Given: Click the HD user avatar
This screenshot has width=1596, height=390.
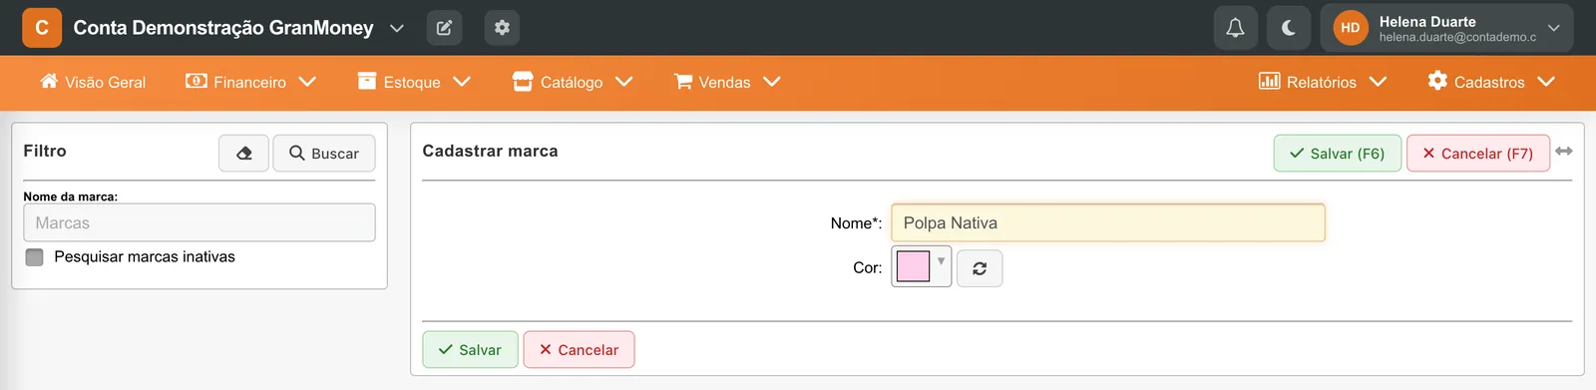Looking at the screenshot, I should click(1350, 28).
